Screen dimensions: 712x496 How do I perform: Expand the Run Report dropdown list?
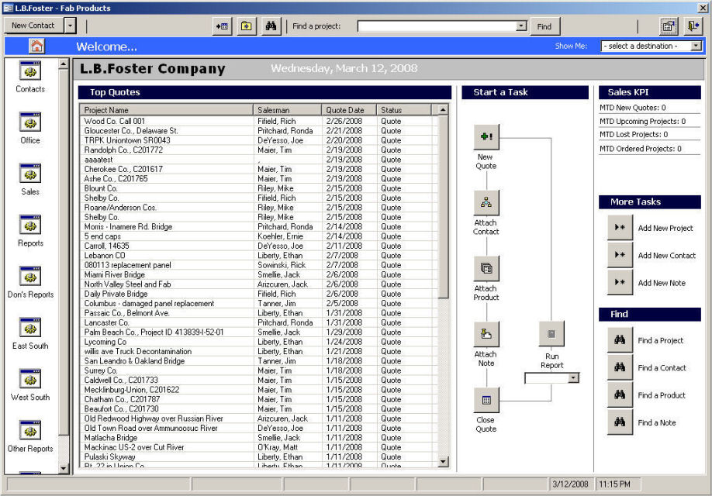(574, 378)
